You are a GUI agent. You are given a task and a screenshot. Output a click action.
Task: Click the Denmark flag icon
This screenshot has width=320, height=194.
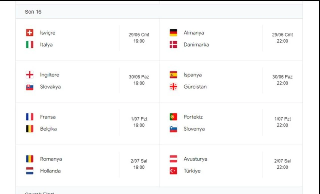(173, 45)
